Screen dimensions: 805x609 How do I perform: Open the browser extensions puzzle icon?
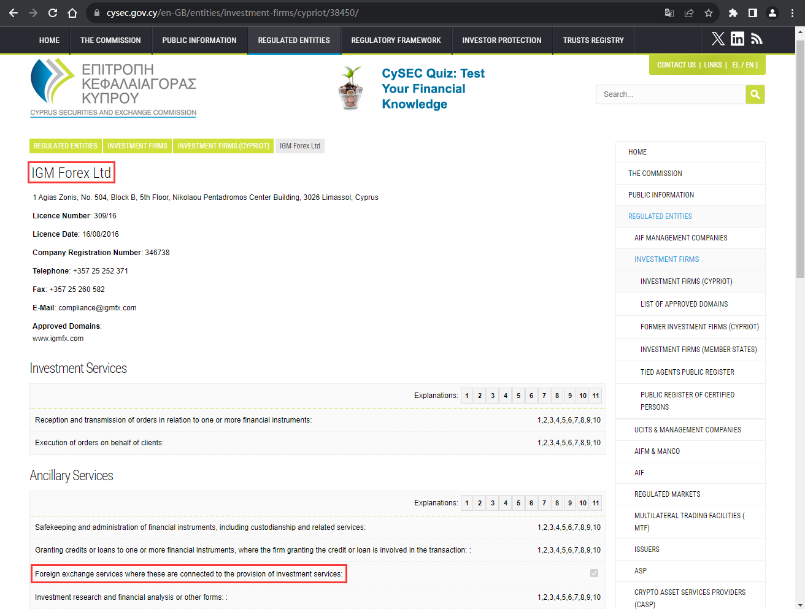[x=733, y=13]
